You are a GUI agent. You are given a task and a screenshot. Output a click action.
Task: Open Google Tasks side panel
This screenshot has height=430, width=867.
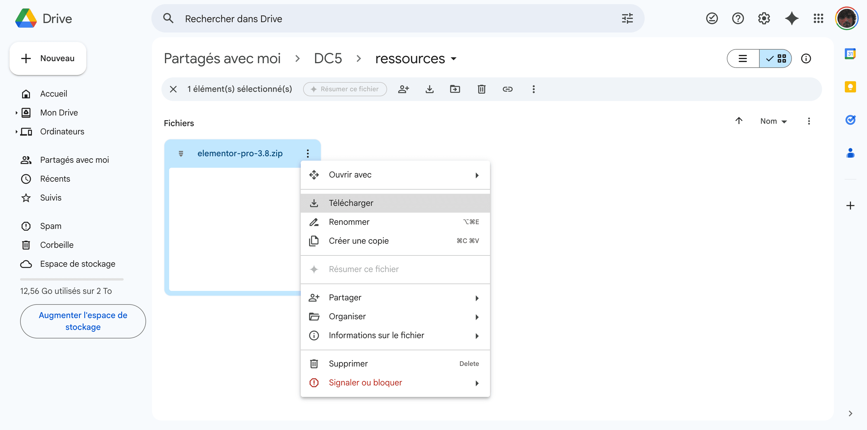[850, 120]
